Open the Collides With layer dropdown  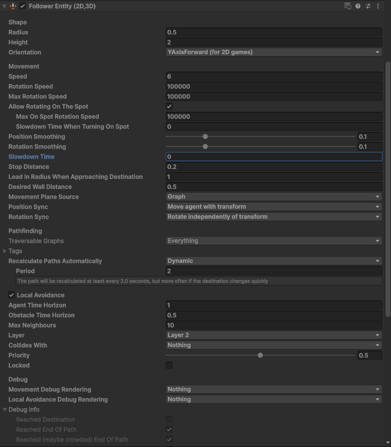tap(273, 345)
